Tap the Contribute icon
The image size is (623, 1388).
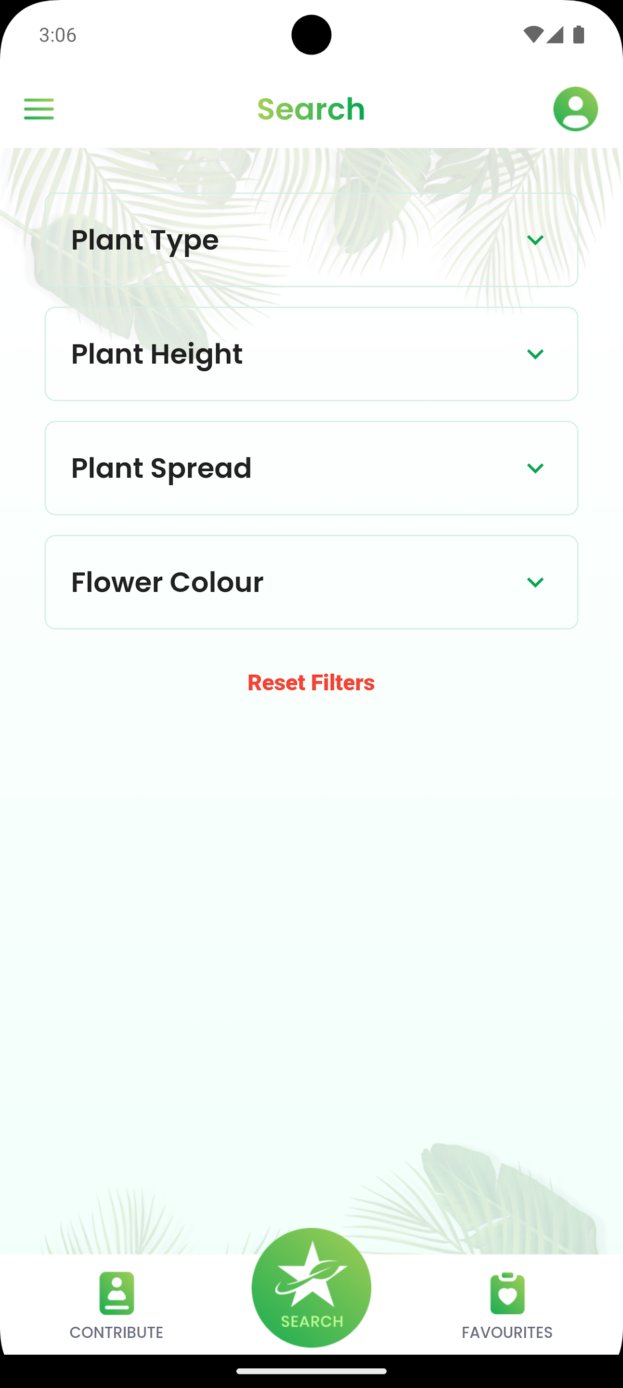point(117,1293)
